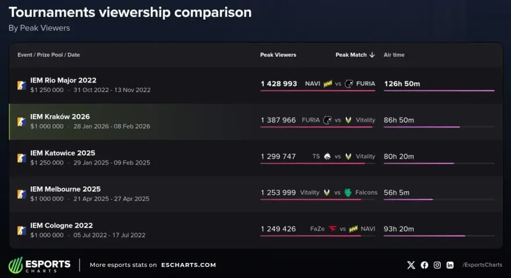This screenshot has height=278, width=511.
Task: Click the ESL icon beside IEM Rio Major 2022
Action: (22, 85)
